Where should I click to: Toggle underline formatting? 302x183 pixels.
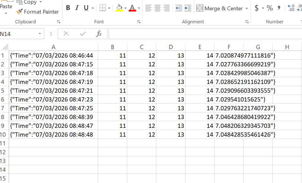point(86,8)
